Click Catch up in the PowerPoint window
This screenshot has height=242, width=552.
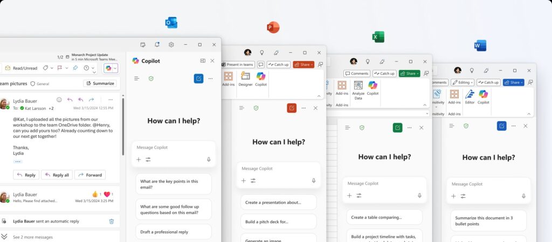[279, 65]
